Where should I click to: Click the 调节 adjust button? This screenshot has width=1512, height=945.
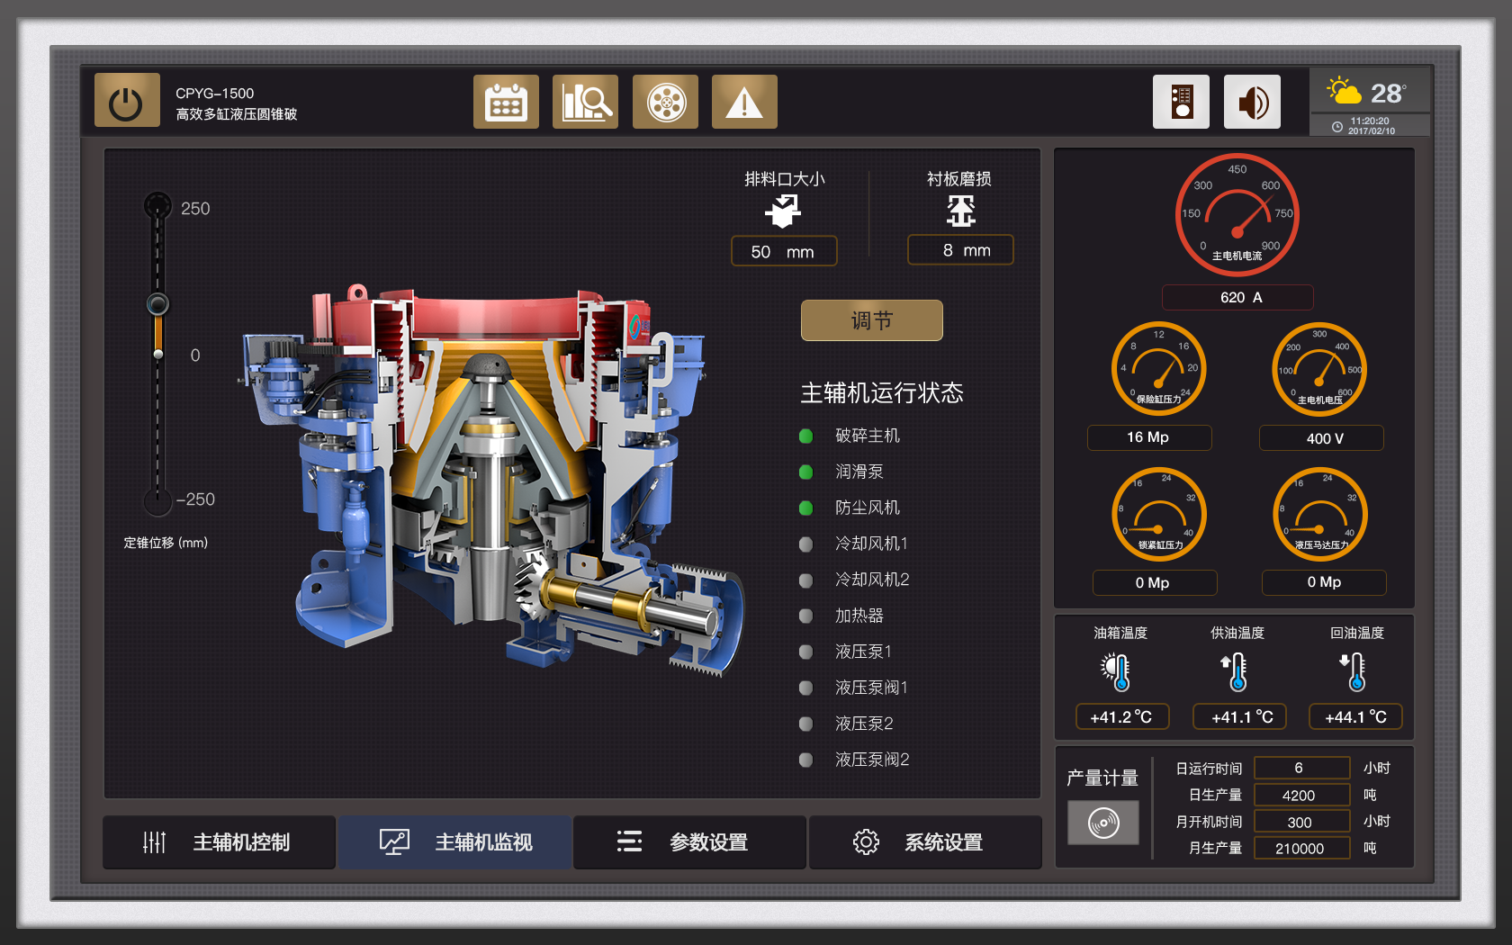point(871,320)
